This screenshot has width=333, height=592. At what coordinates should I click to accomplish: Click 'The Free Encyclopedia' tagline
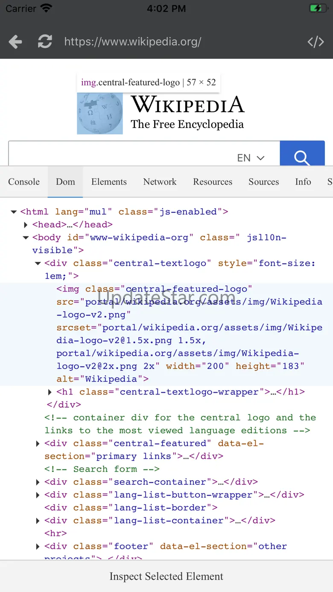pos(187,124)
